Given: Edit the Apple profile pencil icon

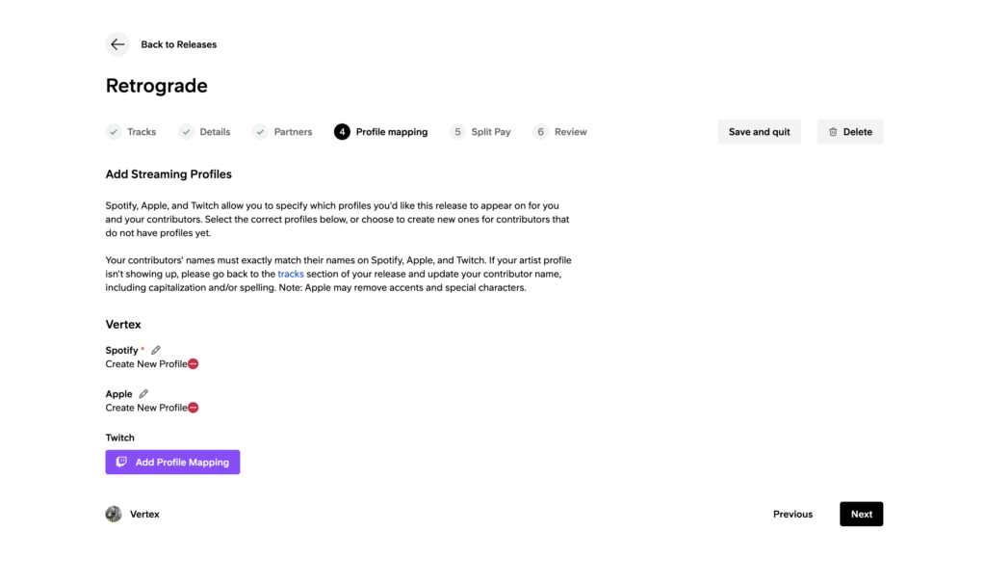Looking at the screenshot, I should [143, 393].
